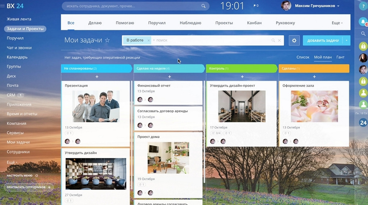The image size is (368, 205).
Task: Open the woman's avatar in right sidebar
Action: coord(363,58)
